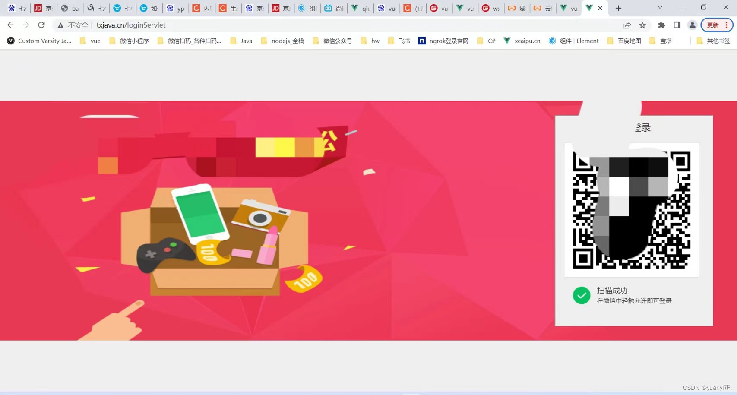Open the 微信扫码_各种扫码 bookmark folder

tap(190, 41)
